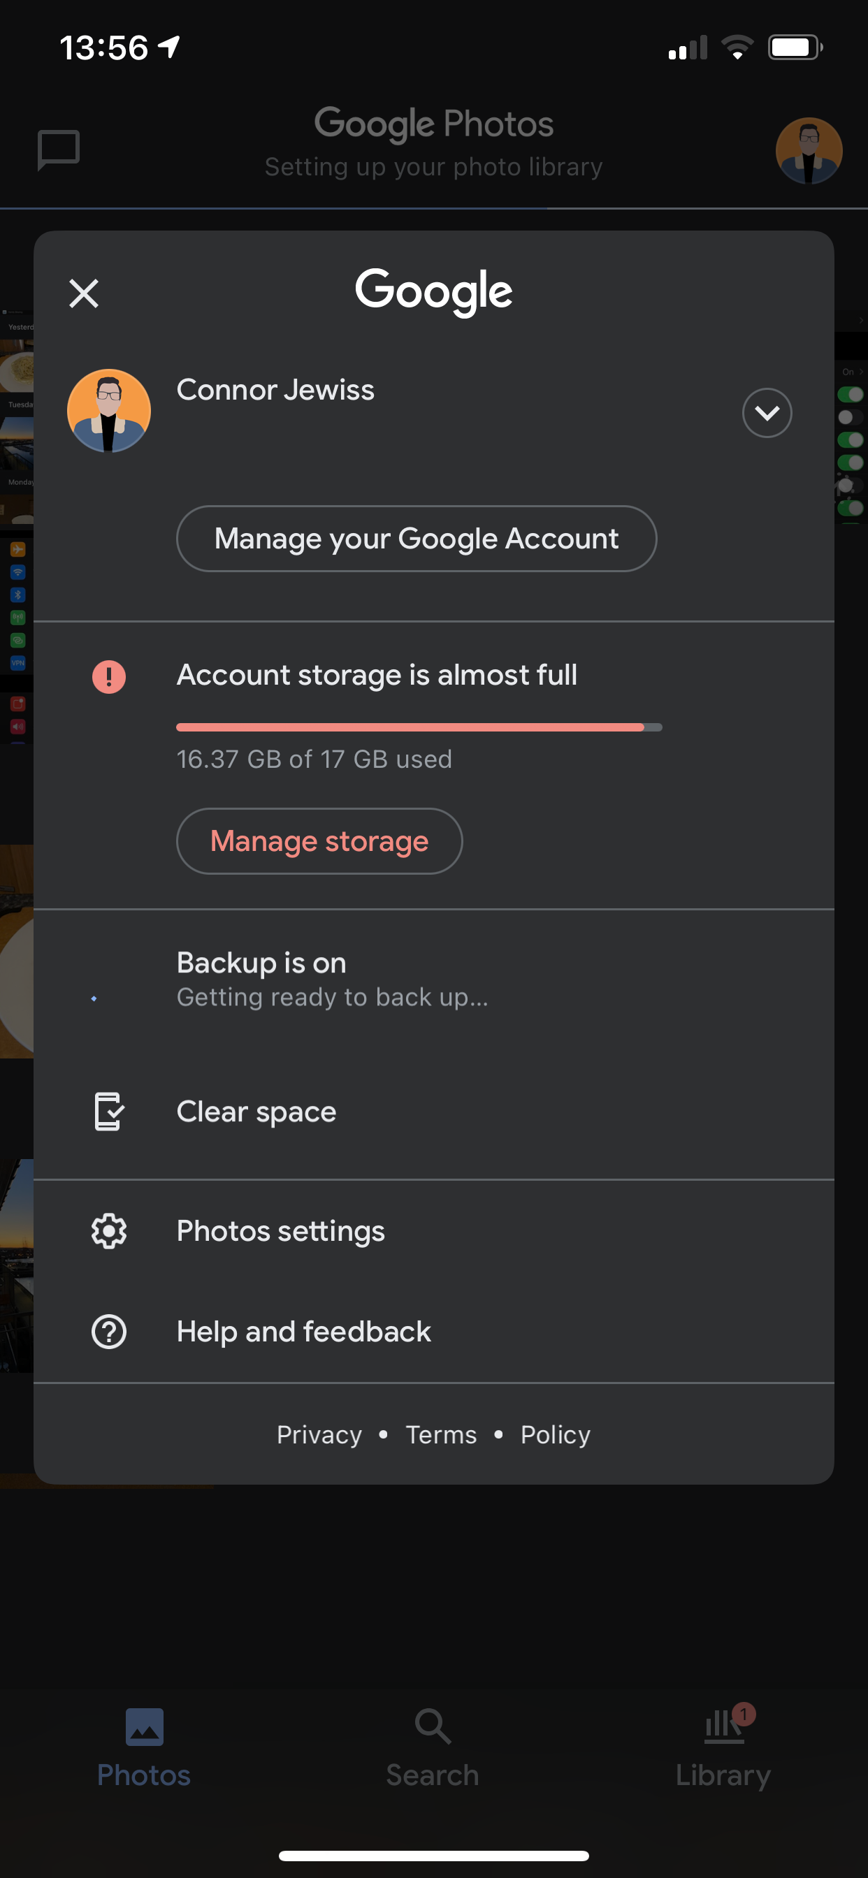
Task: Open the Terms link
Action: point(440,1433)
